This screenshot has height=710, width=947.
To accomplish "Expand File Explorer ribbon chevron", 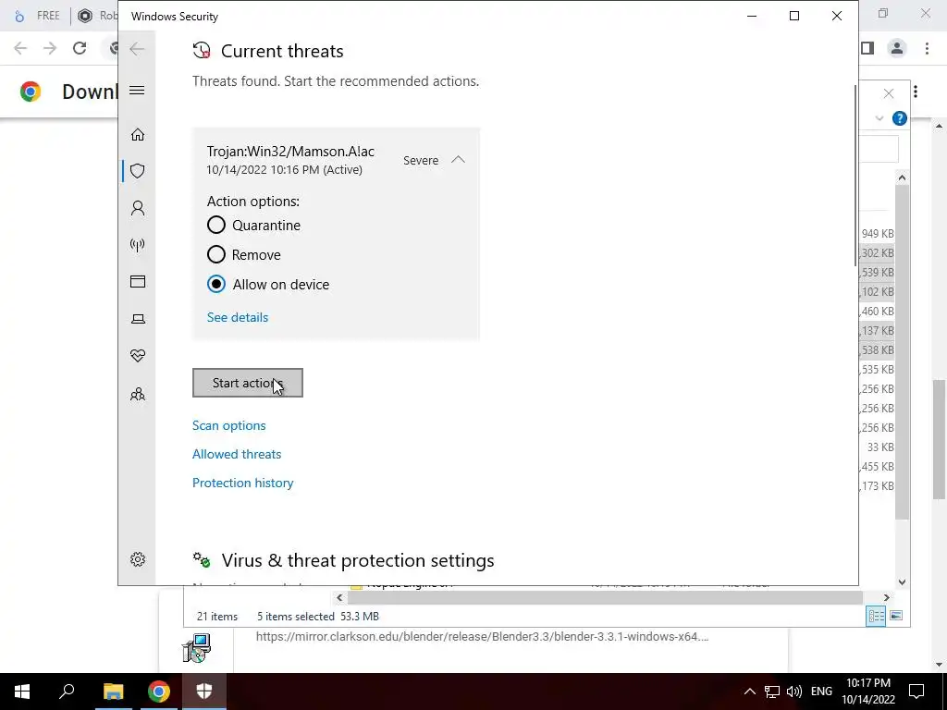I will 879,118.
